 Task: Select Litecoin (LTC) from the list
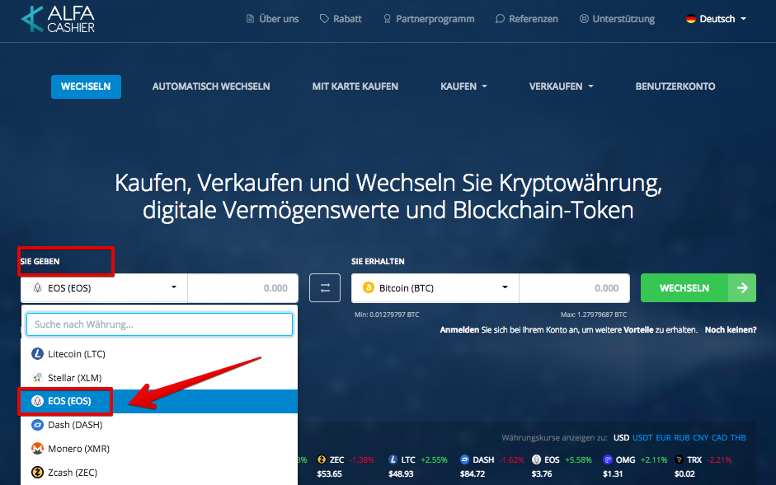(159, 354)
